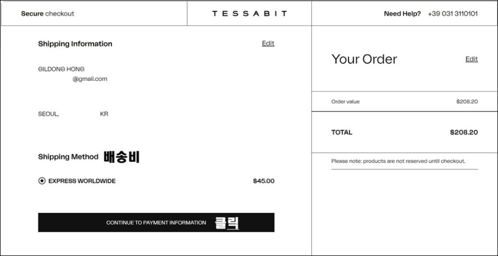
Task: Click the +39 031 3110101 phone number
Action: pos(453,14)
